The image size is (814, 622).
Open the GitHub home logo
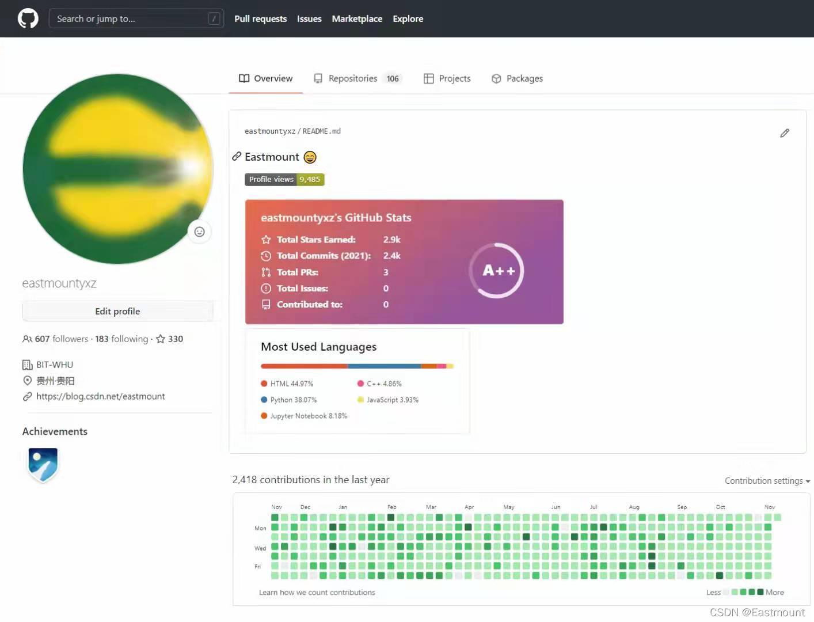(x=28, y=18)
